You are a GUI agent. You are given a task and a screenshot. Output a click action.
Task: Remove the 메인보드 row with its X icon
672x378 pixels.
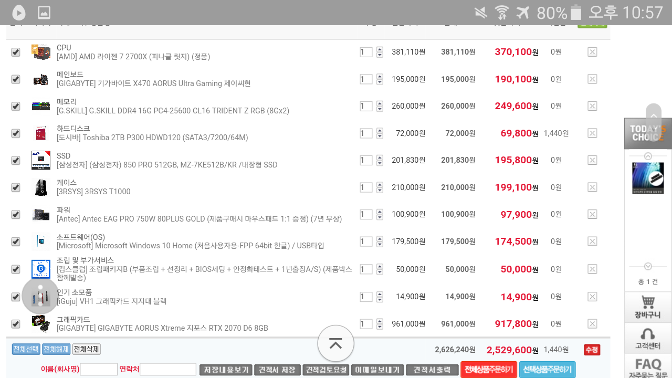point(592,79)
